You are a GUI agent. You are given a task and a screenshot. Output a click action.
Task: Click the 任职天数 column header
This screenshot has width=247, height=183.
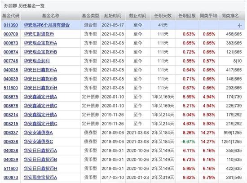(163, 16)
